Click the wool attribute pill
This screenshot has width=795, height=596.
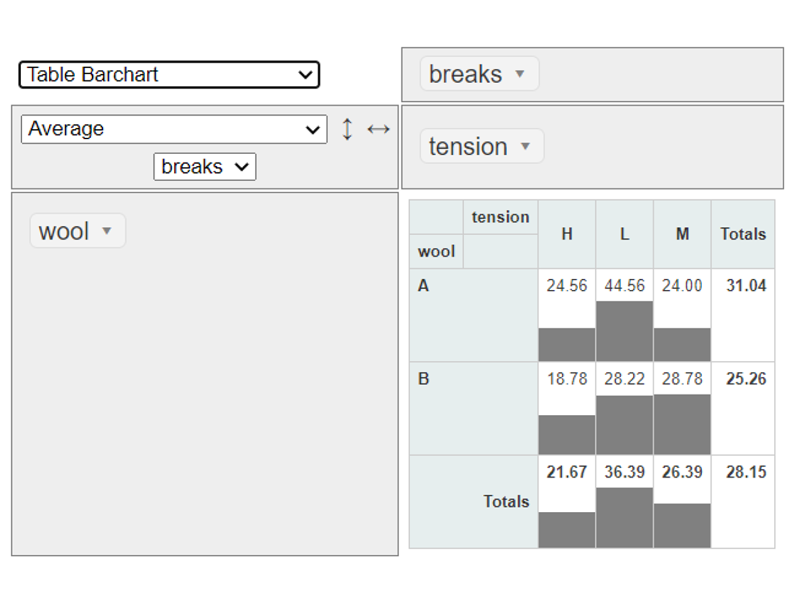pos(64,231)
